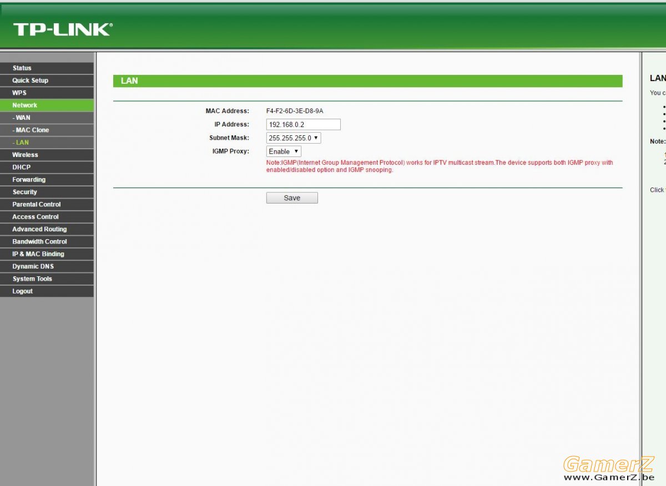Click Logout in the sidebar
This screenshot has width=666, height=486.
(47, 291)
